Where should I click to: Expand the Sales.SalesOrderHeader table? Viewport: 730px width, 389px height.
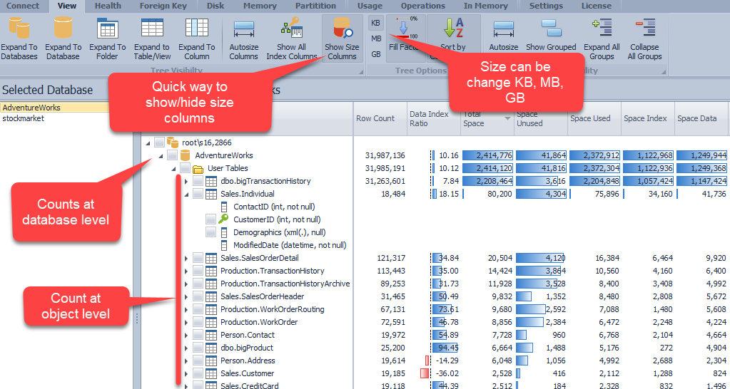coord(187,296)
